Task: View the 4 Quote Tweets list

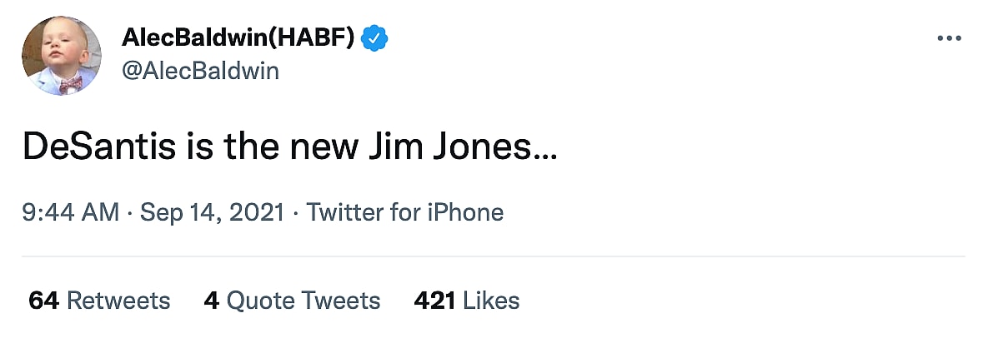Action: 292,301
